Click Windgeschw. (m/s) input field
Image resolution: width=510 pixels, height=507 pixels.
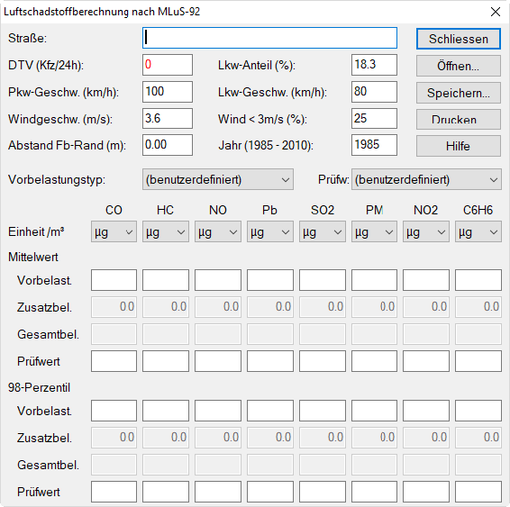click(168, 119)
